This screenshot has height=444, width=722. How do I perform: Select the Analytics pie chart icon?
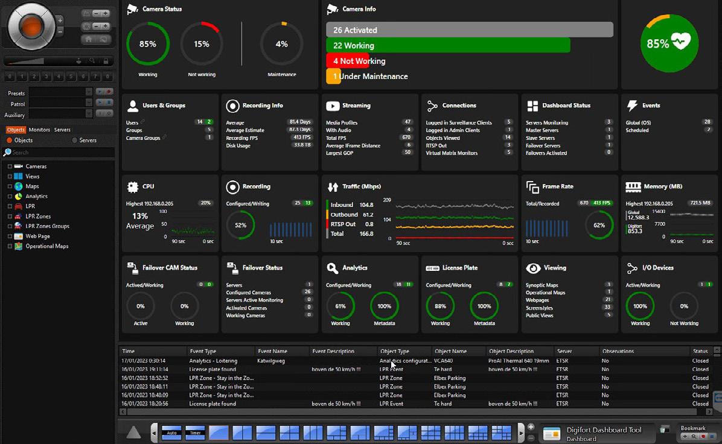[x=19, y=197]
